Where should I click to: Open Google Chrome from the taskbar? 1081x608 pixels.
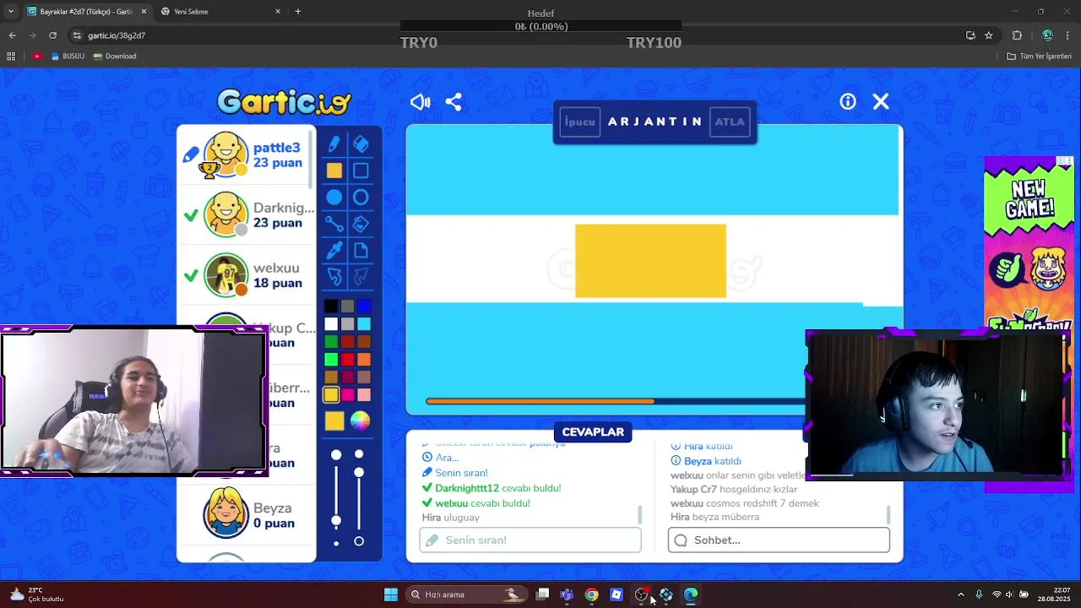[591, 594]
